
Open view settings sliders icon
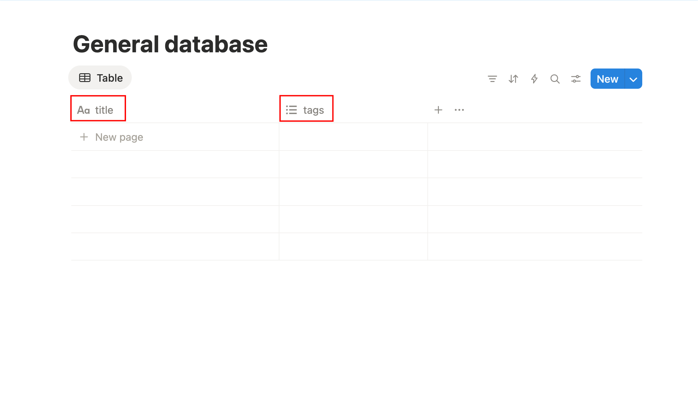(x=576, y=79)
